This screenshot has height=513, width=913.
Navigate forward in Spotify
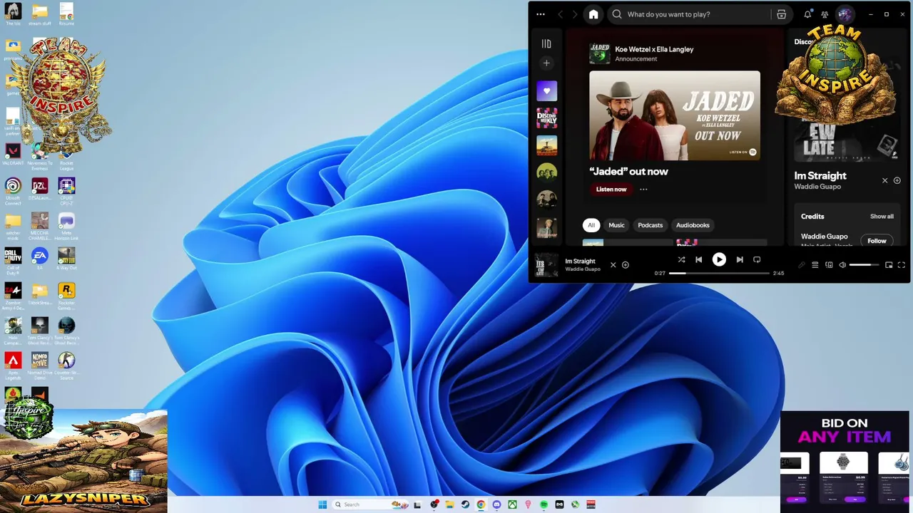click(x=575, y=14)
